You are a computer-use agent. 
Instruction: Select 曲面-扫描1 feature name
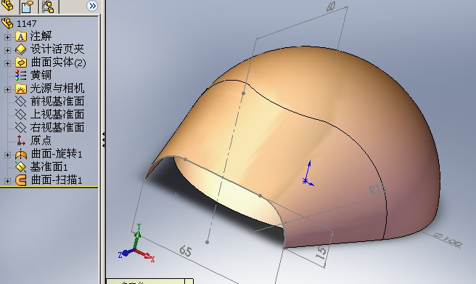click(57, 180)
